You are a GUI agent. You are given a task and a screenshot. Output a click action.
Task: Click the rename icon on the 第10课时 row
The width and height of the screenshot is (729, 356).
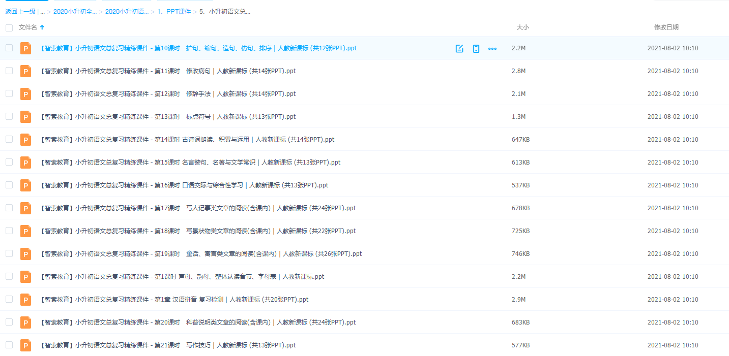click(x=459, y=48)
